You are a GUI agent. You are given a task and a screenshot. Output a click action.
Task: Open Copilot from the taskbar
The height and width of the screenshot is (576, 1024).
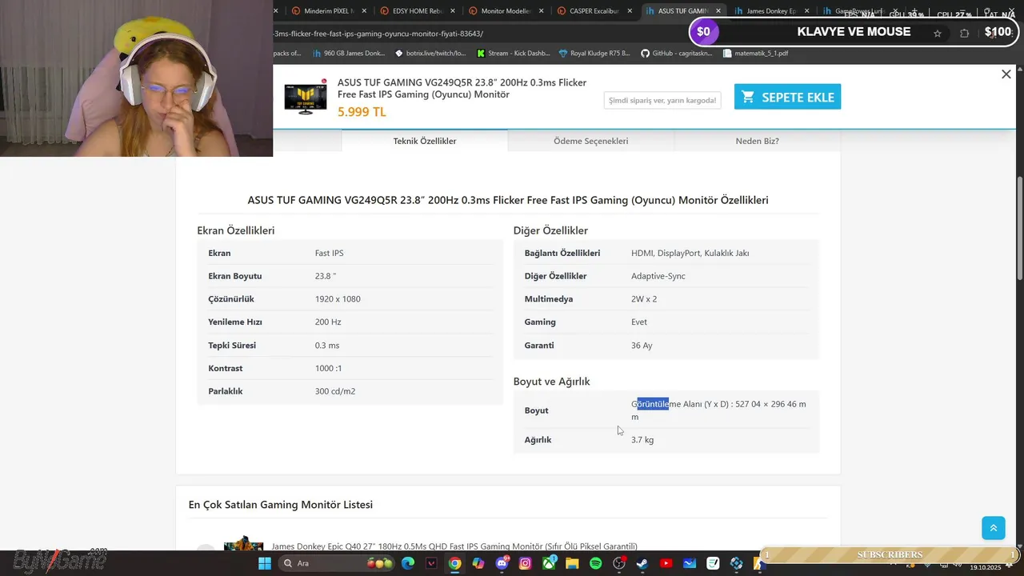pyautogui.click(x=478, y=563)
